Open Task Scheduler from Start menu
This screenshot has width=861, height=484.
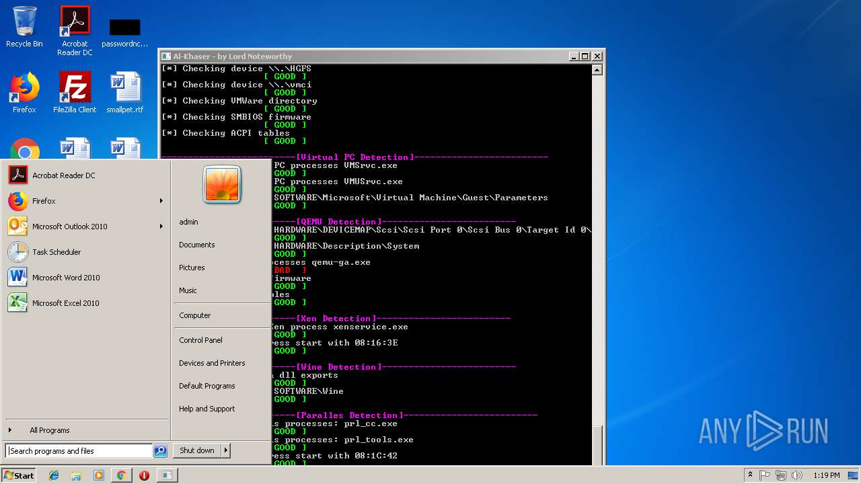pos(85,252)
